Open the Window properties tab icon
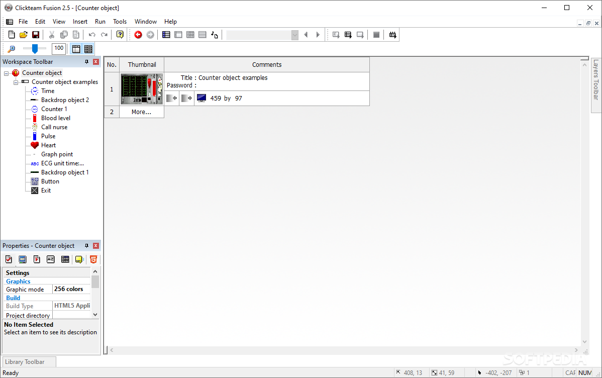This screenshot has width=602, height=378. tap(23, 259)
